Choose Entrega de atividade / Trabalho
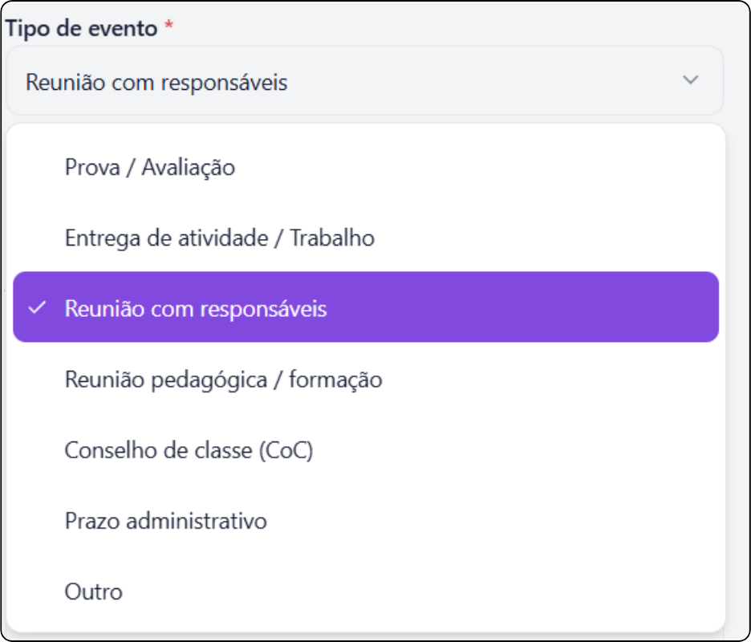This screenshot has width=751, height=642. [x=219, y=238]
